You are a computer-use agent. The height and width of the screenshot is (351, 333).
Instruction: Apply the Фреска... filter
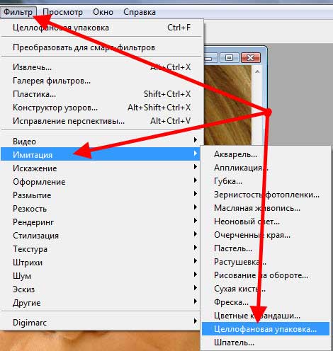(266, 302)
